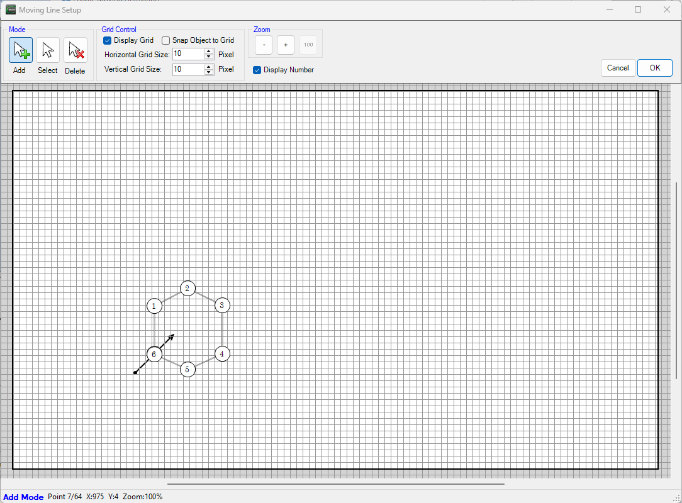
Task: Click the horizontal scrollbar below the canvas
Action: pyautogui.click(x=336, y=484)
